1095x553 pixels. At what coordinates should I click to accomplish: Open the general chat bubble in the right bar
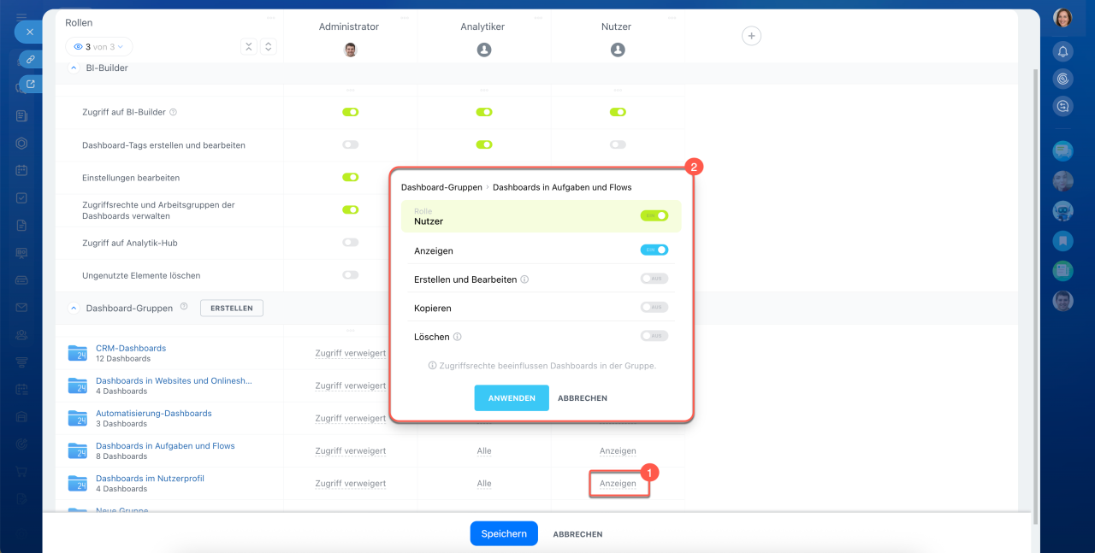[x=1062, y=151]
